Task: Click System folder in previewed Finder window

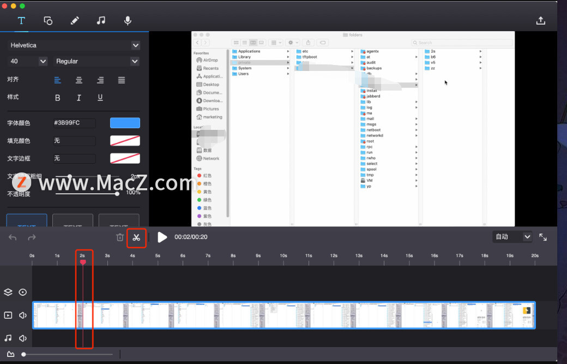Action: tap(245, 68)
